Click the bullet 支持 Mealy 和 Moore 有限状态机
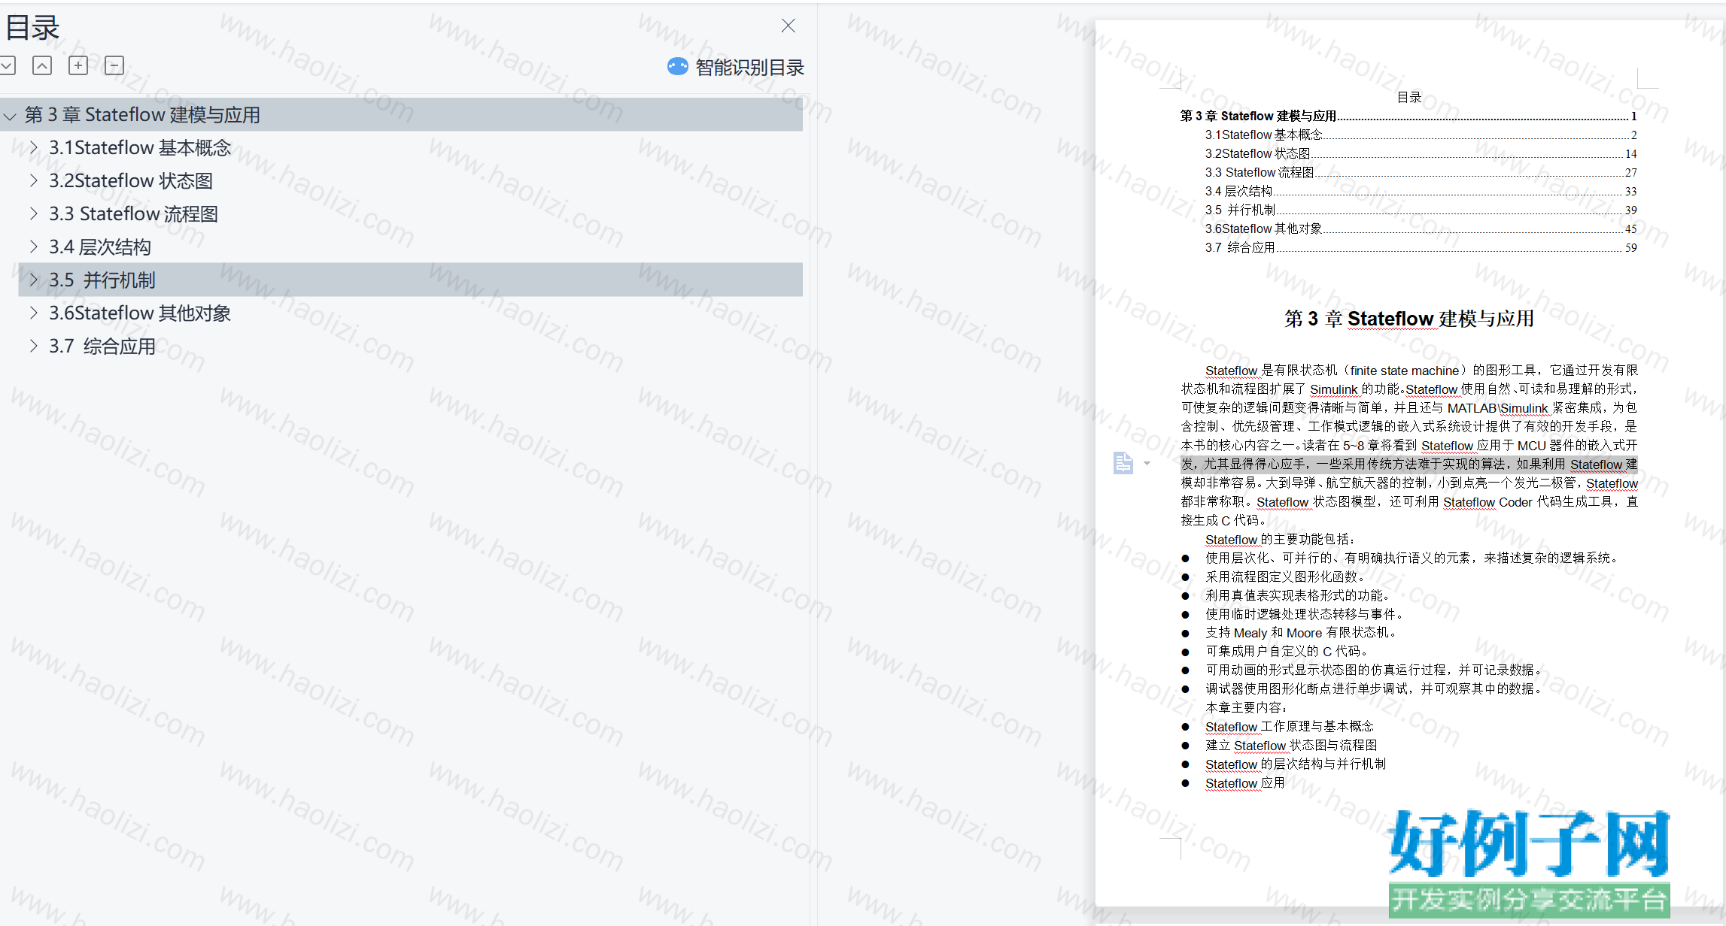 pyautogui.click(x=1301, y=633)
